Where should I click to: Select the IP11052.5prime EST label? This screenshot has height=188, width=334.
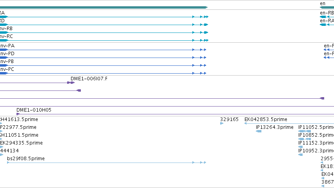point(316,127)
